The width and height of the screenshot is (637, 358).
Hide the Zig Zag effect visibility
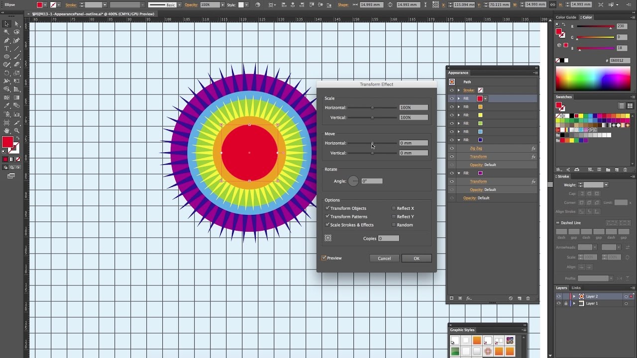[x=452, y=148]
